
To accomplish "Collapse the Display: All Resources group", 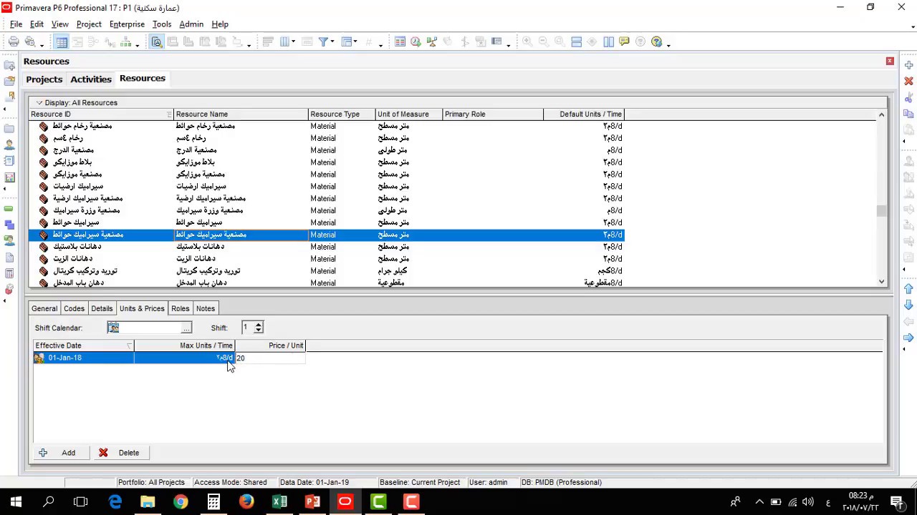I will 39,103.
